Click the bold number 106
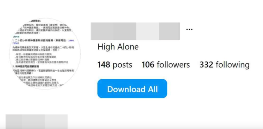Image resolution: width=263 pixels, height=129 pixels. [x=148, y=65]
